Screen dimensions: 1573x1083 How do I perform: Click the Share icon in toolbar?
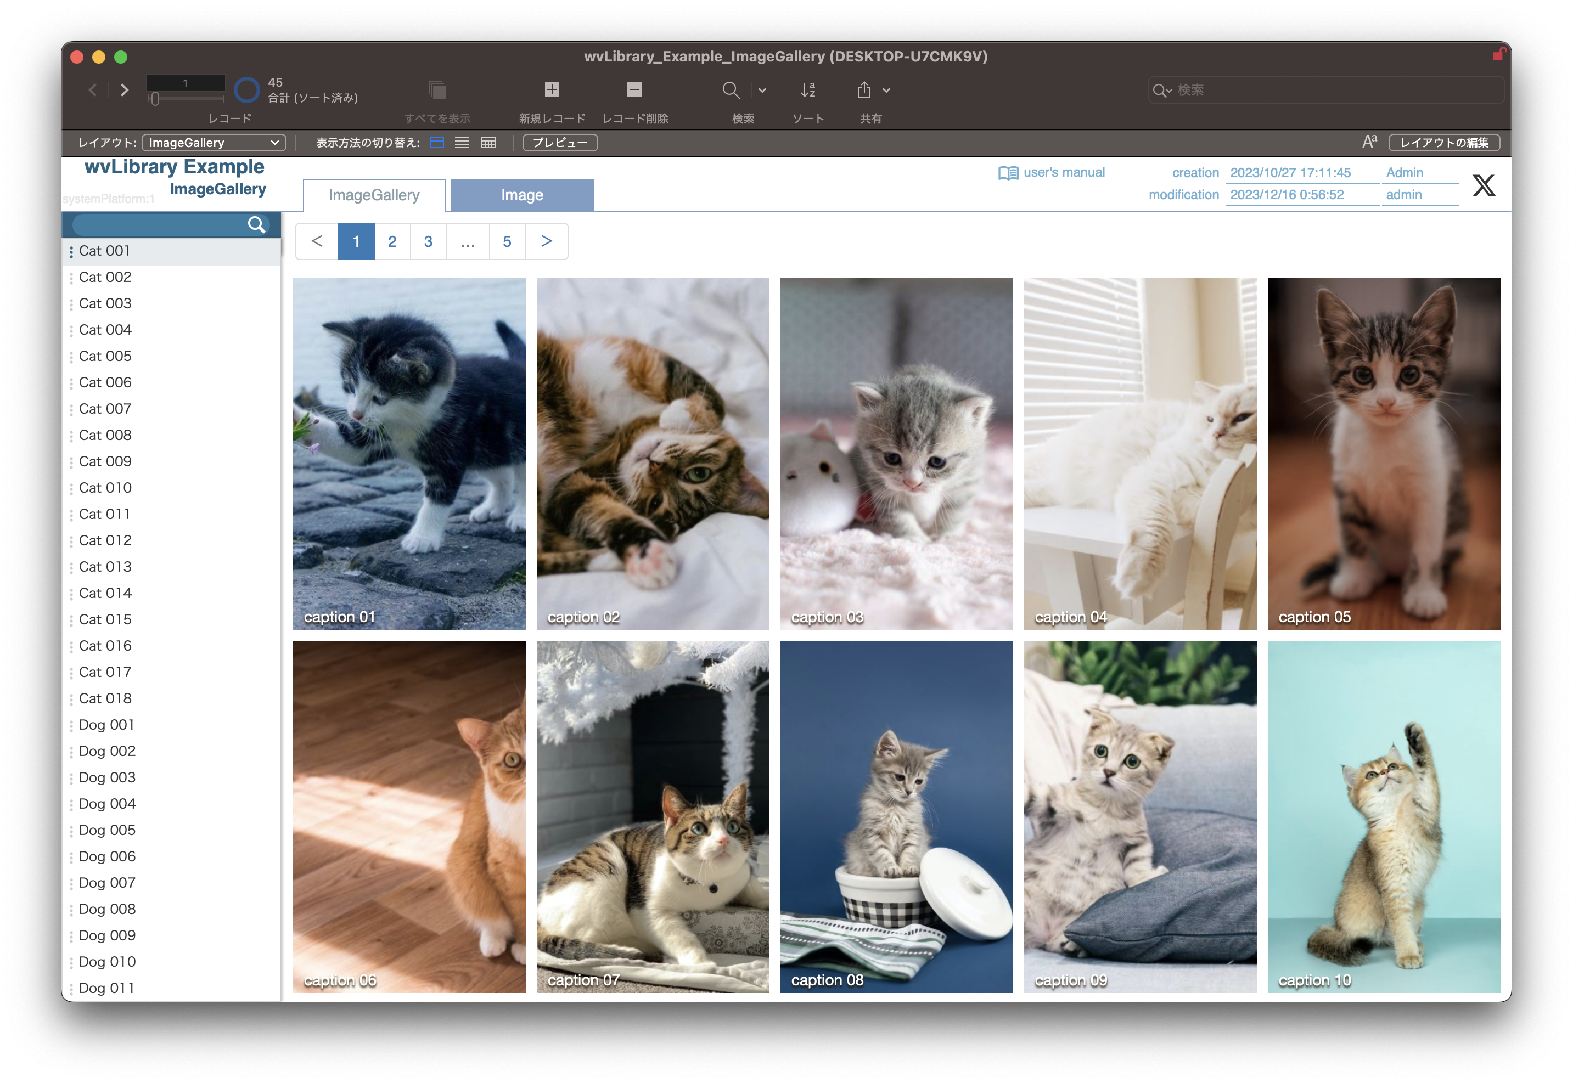[x=864, y=89]
